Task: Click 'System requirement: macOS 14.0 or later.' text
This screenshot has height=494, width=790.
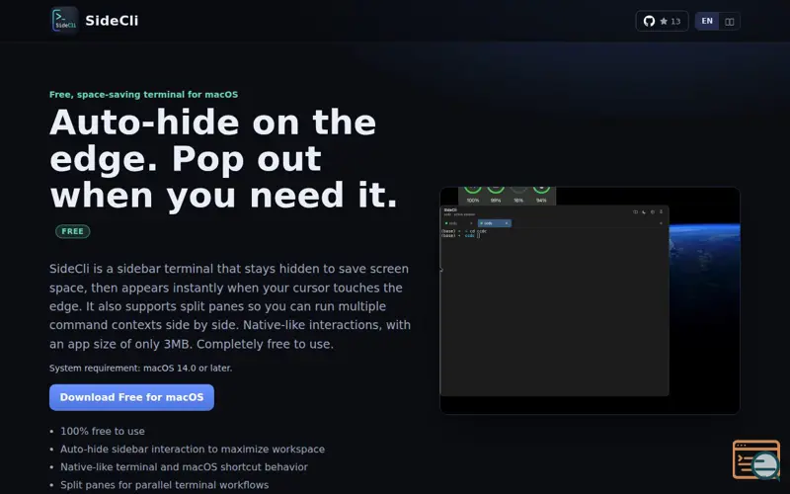Action: click(140, 368)
